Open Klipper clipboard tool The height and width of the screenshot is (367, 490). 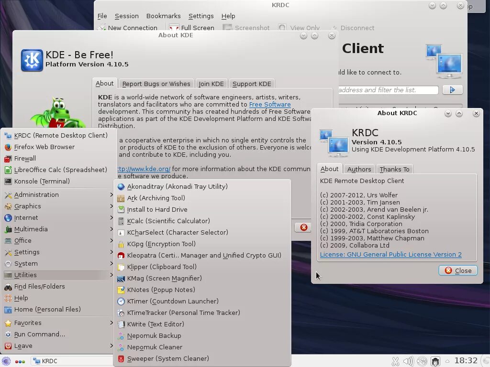[x=202, y=267]
